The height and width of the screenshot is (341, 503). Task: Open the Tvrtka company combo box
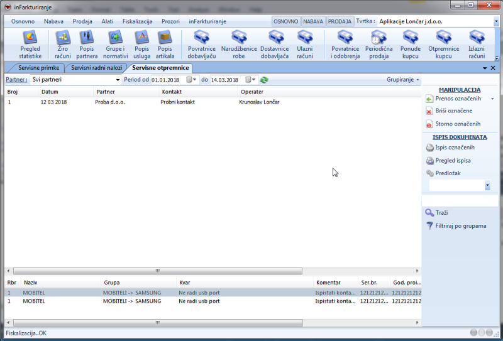(x=496, y=21)
